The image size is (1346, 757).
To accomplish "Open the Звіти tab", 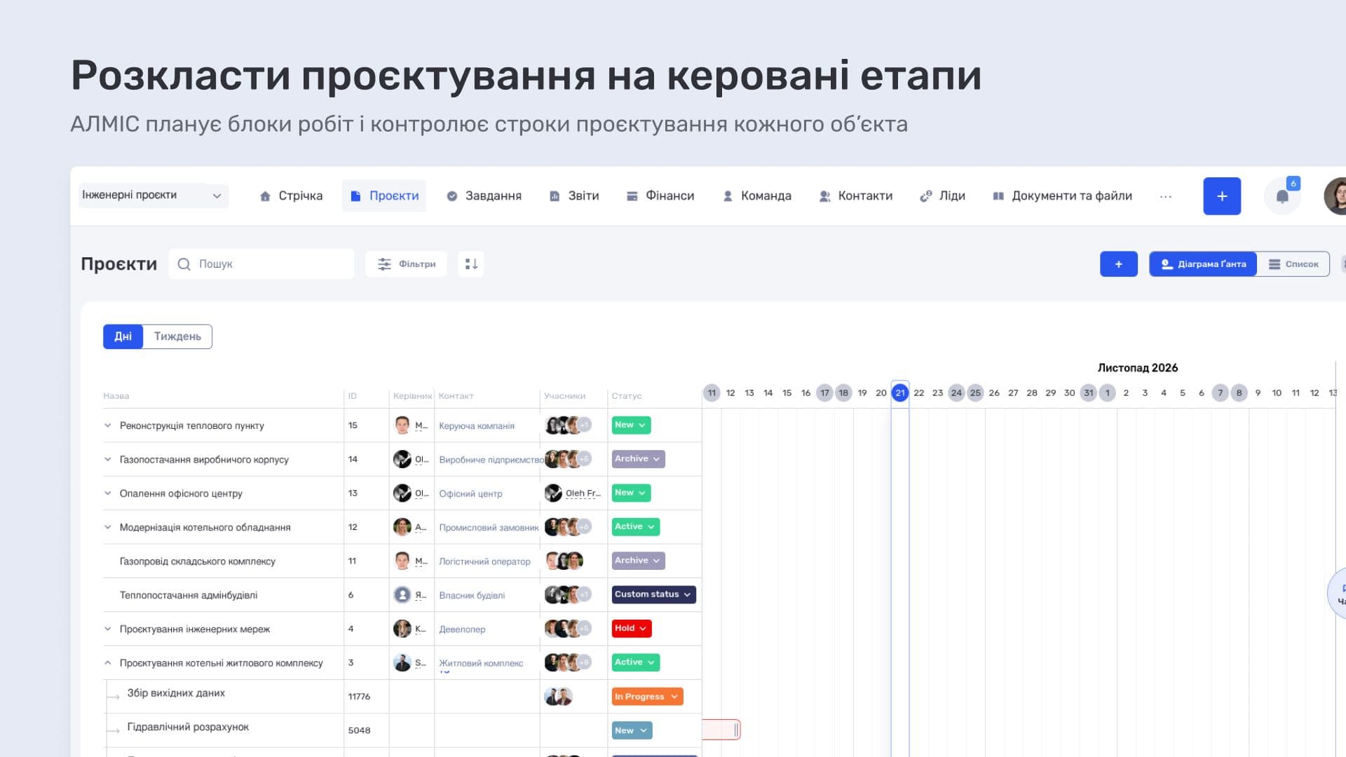I will pyautogui.click(x=574, y=196).
